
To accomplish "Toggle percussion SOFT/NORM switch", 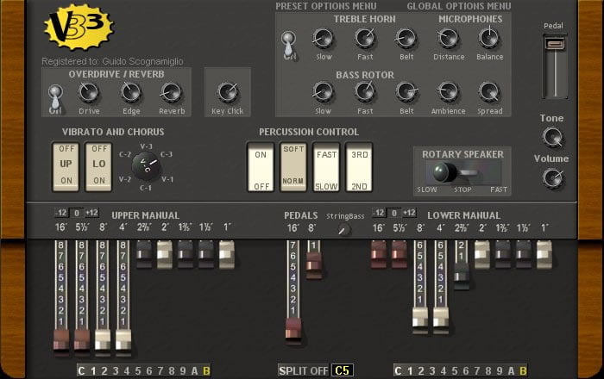I will pyautogui.click(x=293, y=166).
